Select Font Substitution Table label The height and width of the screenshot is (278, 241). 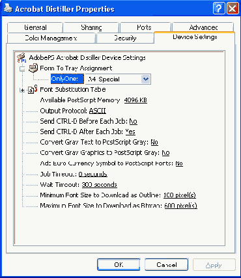[x=73, y=89]
